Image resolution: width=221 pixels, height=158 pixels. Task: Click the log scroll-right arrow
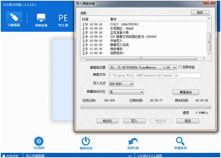204,58
